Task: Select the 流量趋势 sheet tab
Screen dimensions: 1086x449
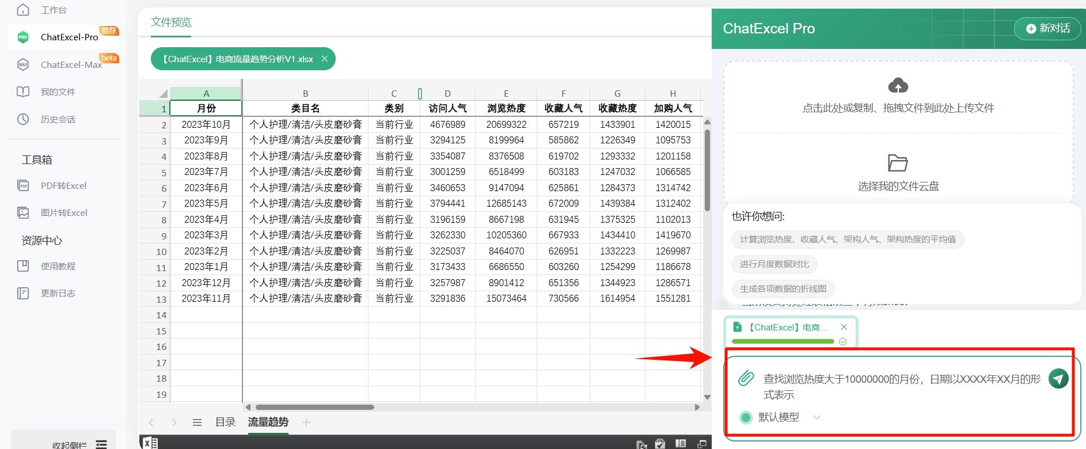Action: coord(268,422)
